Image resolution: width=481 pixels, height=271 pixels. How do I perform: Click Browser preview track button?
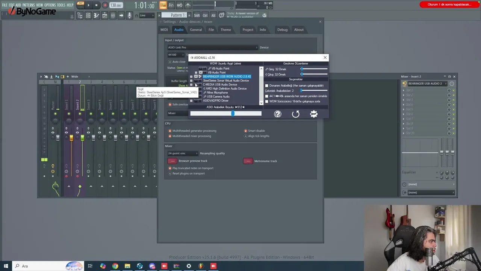pyautogui.click(x=172, y=161)
